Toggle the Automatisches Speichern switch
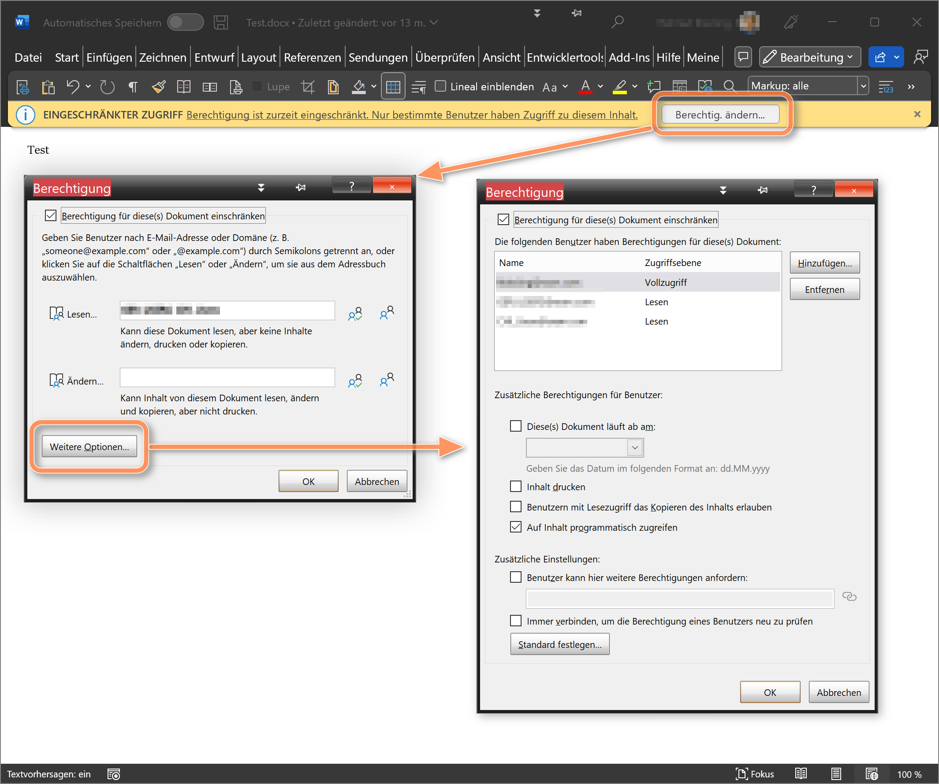The width and height of the screenshot is (939, 784). coord(185,22)
